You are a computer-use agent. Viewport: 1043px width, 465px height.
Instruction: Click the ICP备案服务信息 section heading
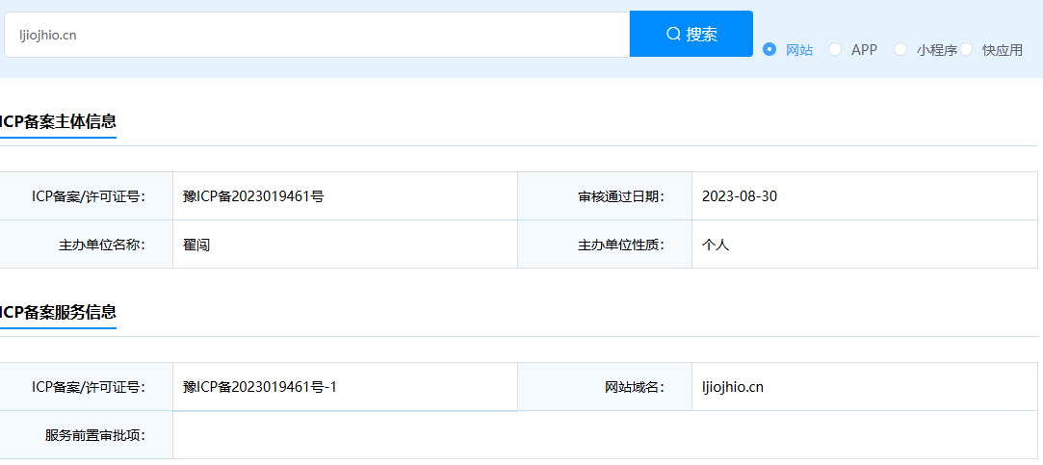(x=58, y=312)
